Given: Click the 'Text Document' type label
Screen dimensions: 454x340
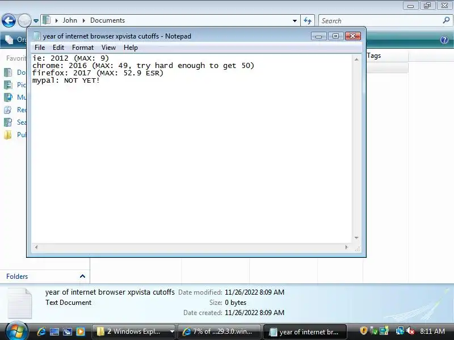Looking at the screenshot, I should point(68,303).
